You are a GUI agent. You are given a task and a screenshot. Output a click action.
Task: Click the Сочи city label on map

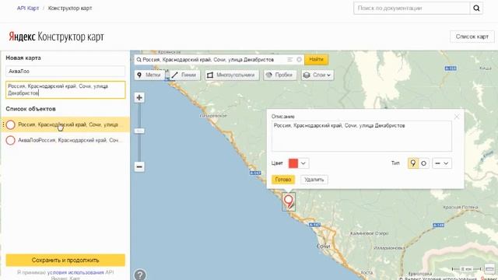(324, 246)
